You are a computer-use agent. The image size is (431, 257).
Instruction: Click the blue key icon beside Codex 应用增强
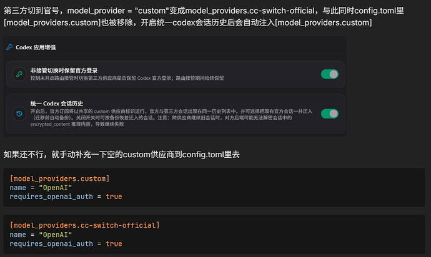click(x=9, y=47)
